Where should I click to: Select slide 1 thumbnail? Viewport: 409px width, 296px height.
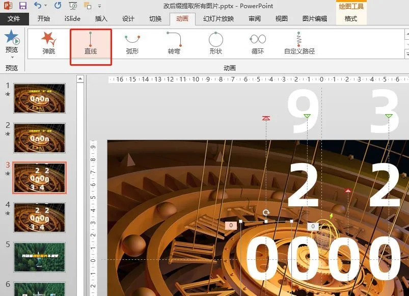coord(39,98)
